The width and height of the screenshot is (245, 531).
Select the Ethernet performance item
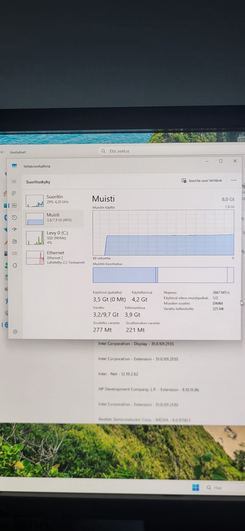coord(54,257)
